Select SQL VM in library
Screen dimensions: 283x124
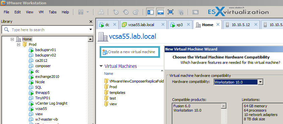(39, 87)
